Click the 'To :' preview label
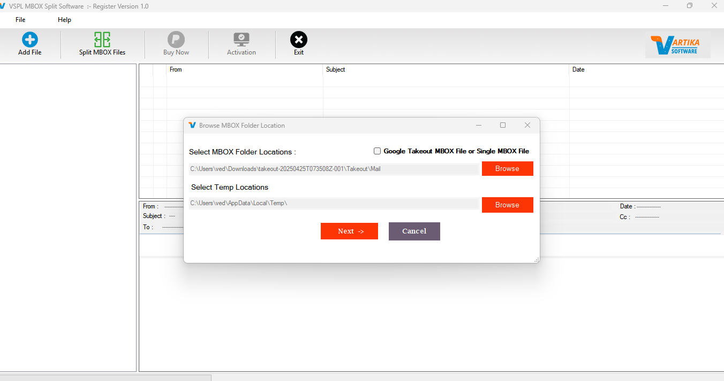The image size is (724, 381). [148, 227]
